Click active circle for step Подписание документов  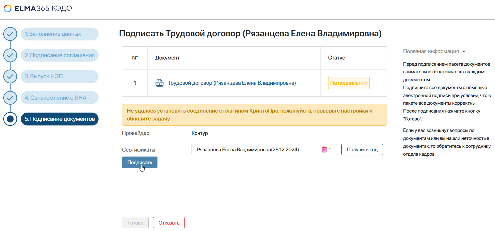tap(10, 119)
